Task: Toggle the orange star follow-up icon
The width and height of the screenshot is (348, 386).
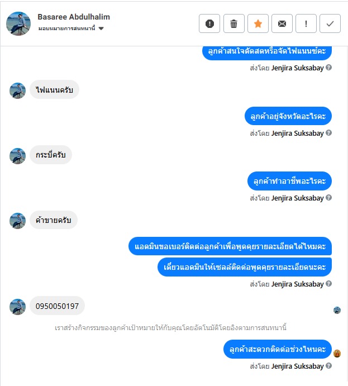Action: pos(258,23)
